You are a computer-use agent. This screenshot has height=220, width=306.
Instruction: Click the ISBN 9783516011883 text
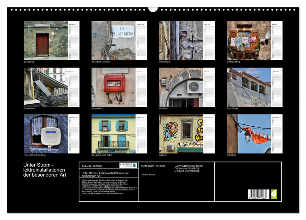coord(153,166)
